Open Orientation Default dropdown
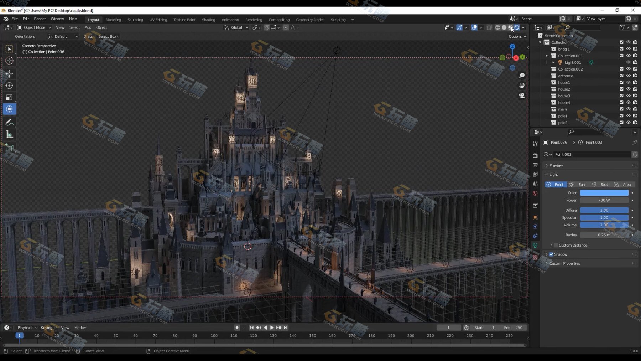This screenshot has height=361, width=641. (63, 36)
